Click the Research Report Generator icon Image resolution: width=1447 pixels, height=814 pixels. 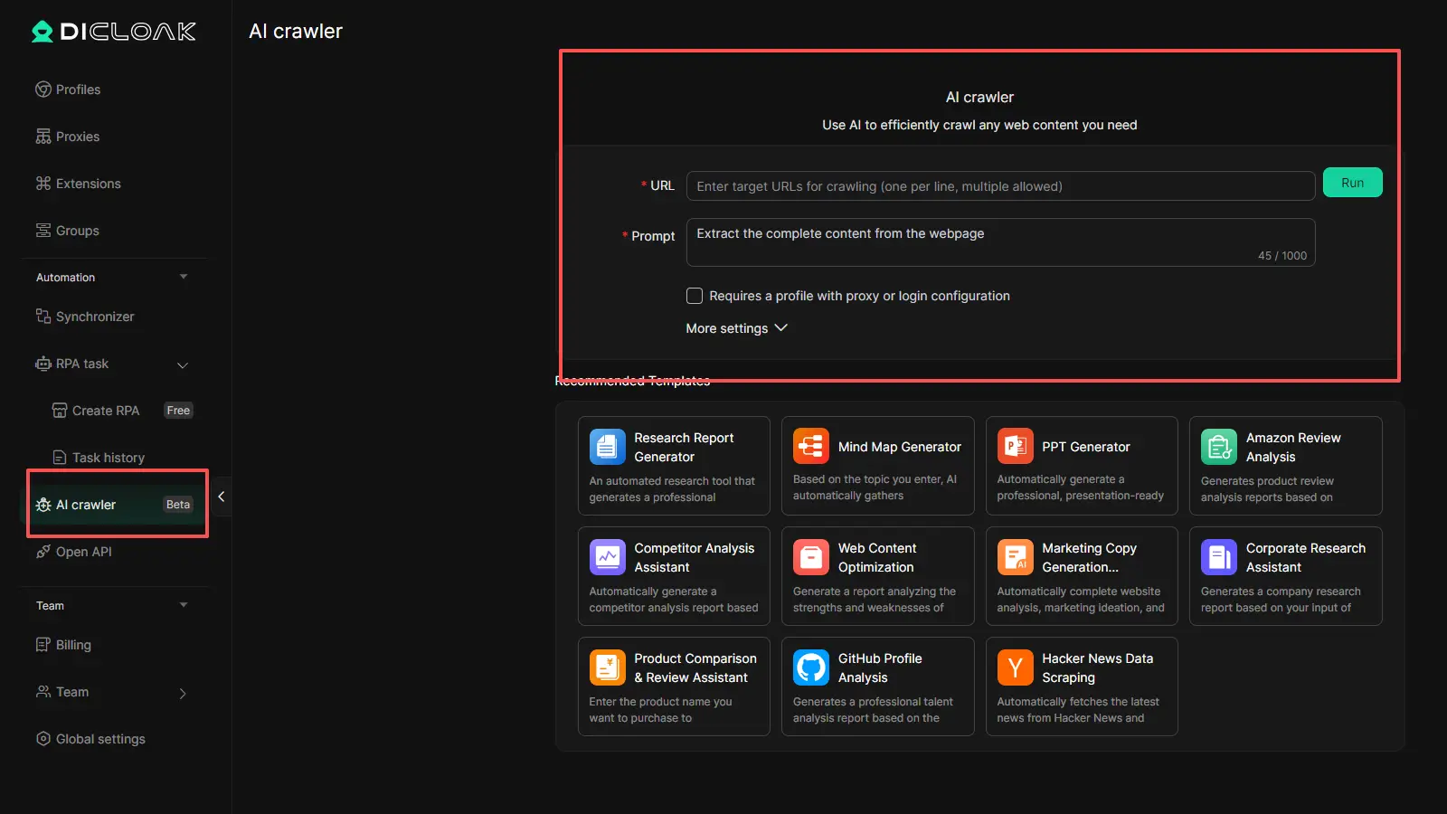(607, 447)
